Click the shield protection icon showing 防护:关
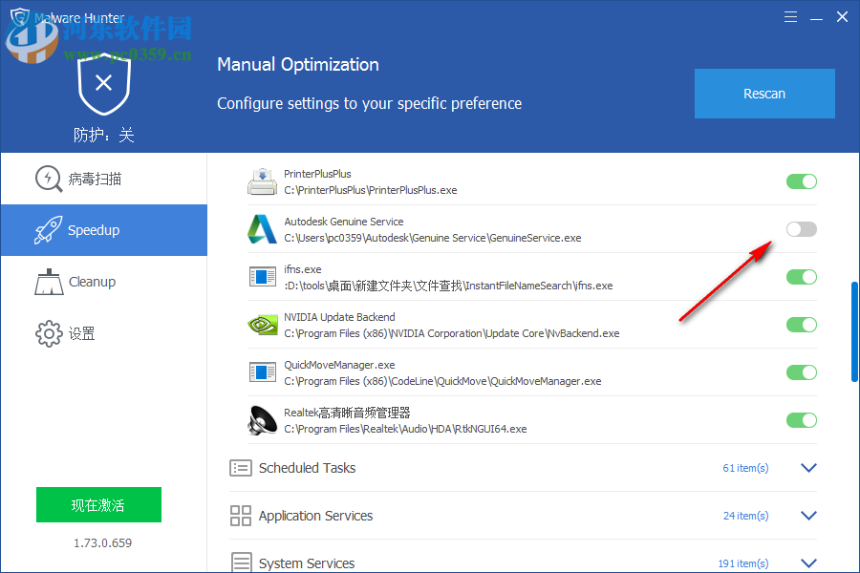This screenshot has height=573, width=860. [x=103, y=86]
